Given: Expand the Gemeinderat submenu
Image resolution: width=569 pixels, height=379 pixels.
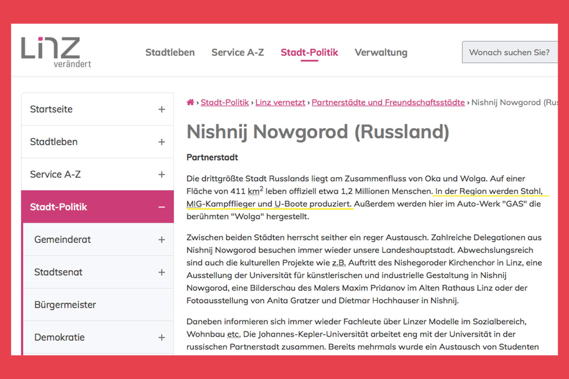Looking at the screenshot, I should click(x=162, y=240).
